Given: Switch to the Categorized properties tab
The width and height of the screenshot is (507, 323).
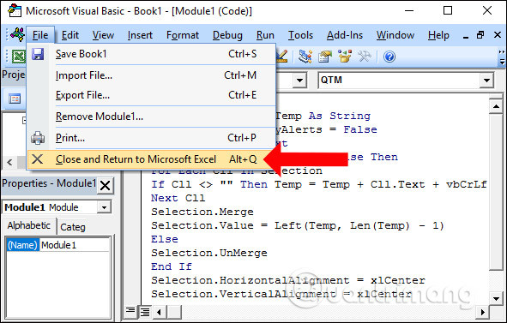Looking at the screenshot, I should click(73, 227).
